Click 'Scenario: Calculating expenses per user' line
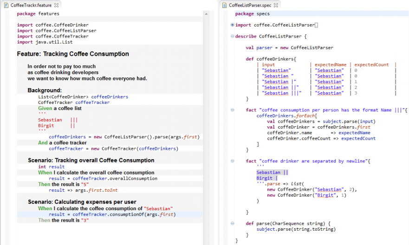 point(82,202)
